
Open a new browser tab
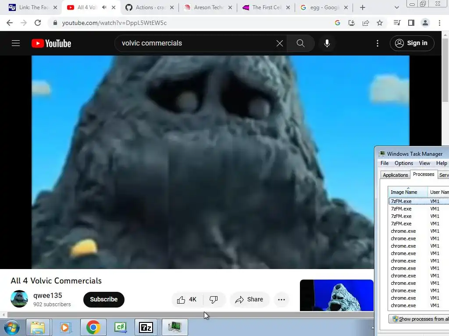click(363, 7)
